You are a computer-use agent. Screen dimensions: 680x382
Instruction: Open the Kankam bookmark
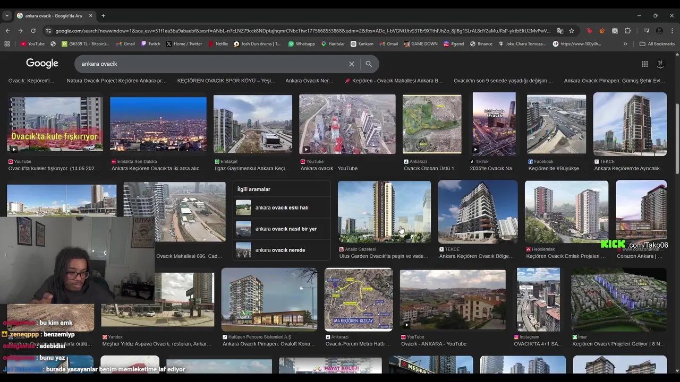(362, 44)
